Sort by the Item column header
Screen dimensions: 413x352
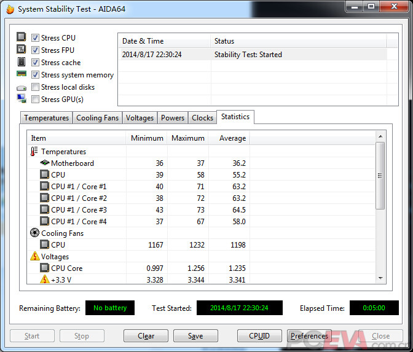[77, 138]
